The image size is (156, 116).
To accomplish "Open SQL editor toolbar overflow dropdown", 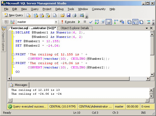I will [153, 22].
